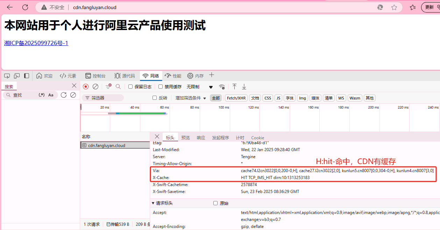Image resolution: width=440 pixels, height=230 pixels.
Task: Close the 搜索 search sidebar
Action: point(74,86)
